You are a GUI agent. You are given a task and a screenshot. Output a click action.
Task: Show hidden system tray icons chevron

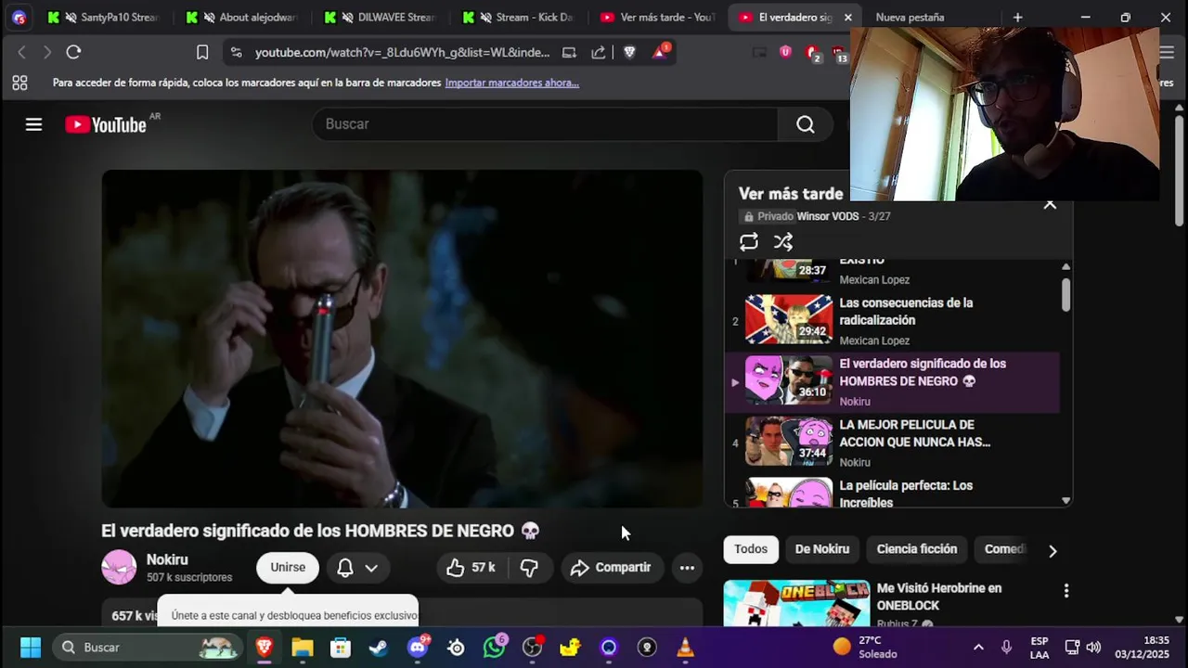click(977, 648)
